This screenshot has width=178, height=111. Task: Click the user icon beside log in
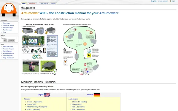[170, 1]
